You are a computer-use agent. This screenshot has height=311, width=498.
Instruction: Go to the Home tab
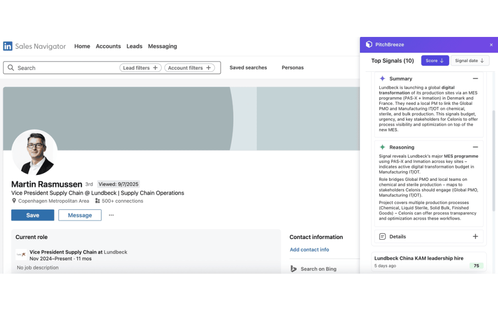(82, 46)
